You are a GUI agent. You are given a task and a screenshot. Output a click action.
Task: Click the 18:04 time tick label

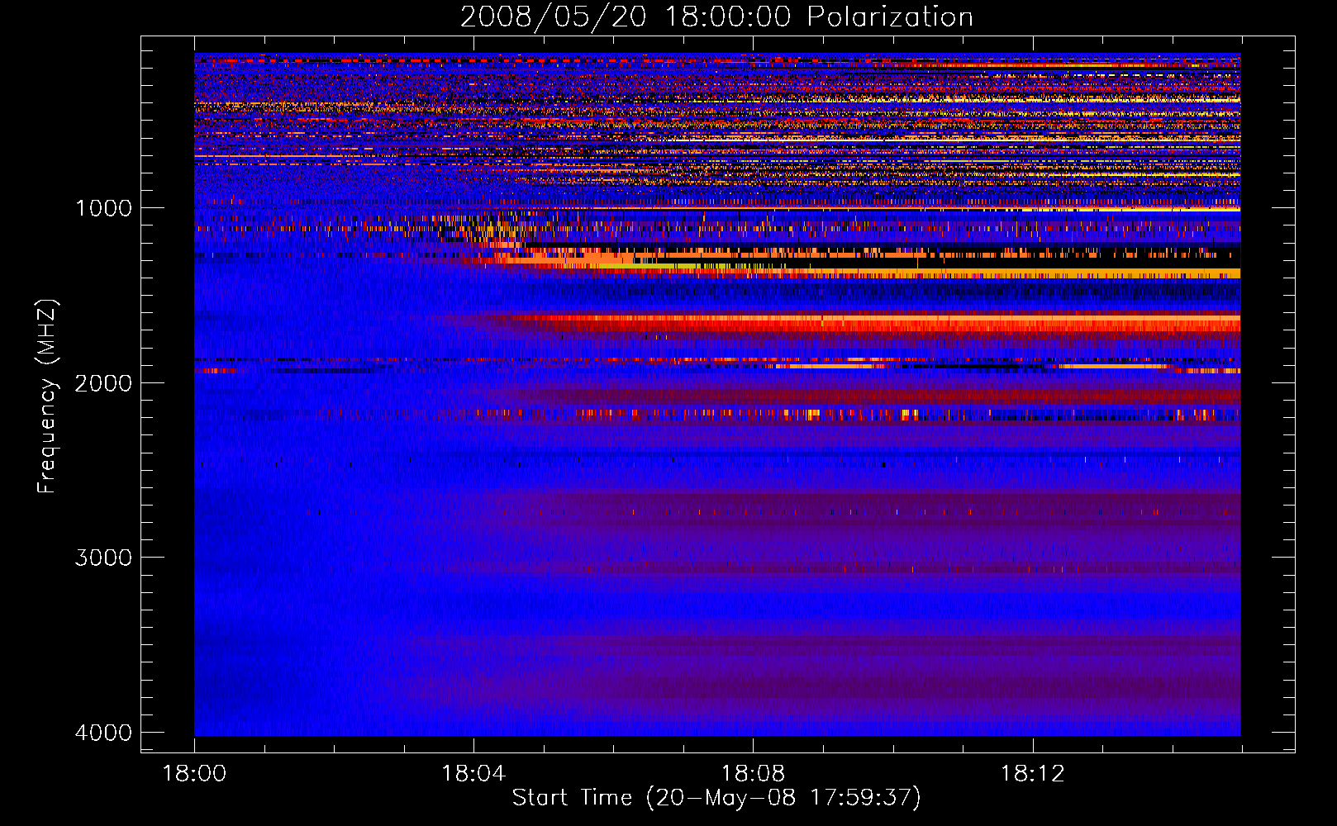coord(473,774)
